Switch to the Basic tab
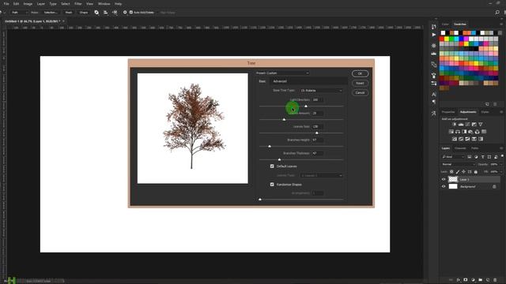The width and height of the screenshot is (506, 284). pyautogui.click(x=262, y=81)
